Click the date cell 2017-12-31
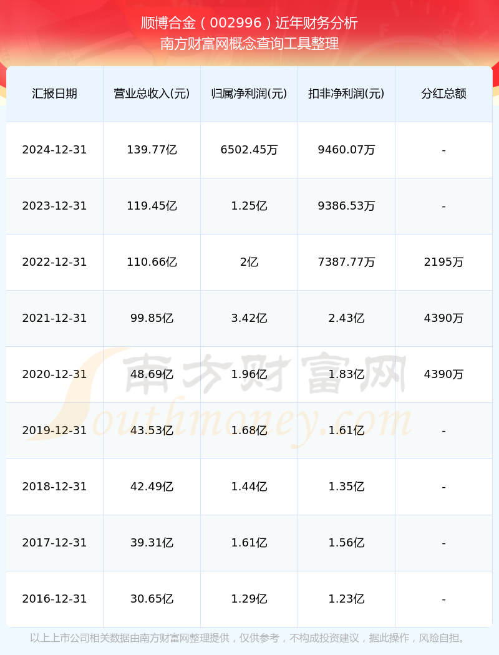The height and width of the screenshot is (655, 499). (x=55, y=543)
